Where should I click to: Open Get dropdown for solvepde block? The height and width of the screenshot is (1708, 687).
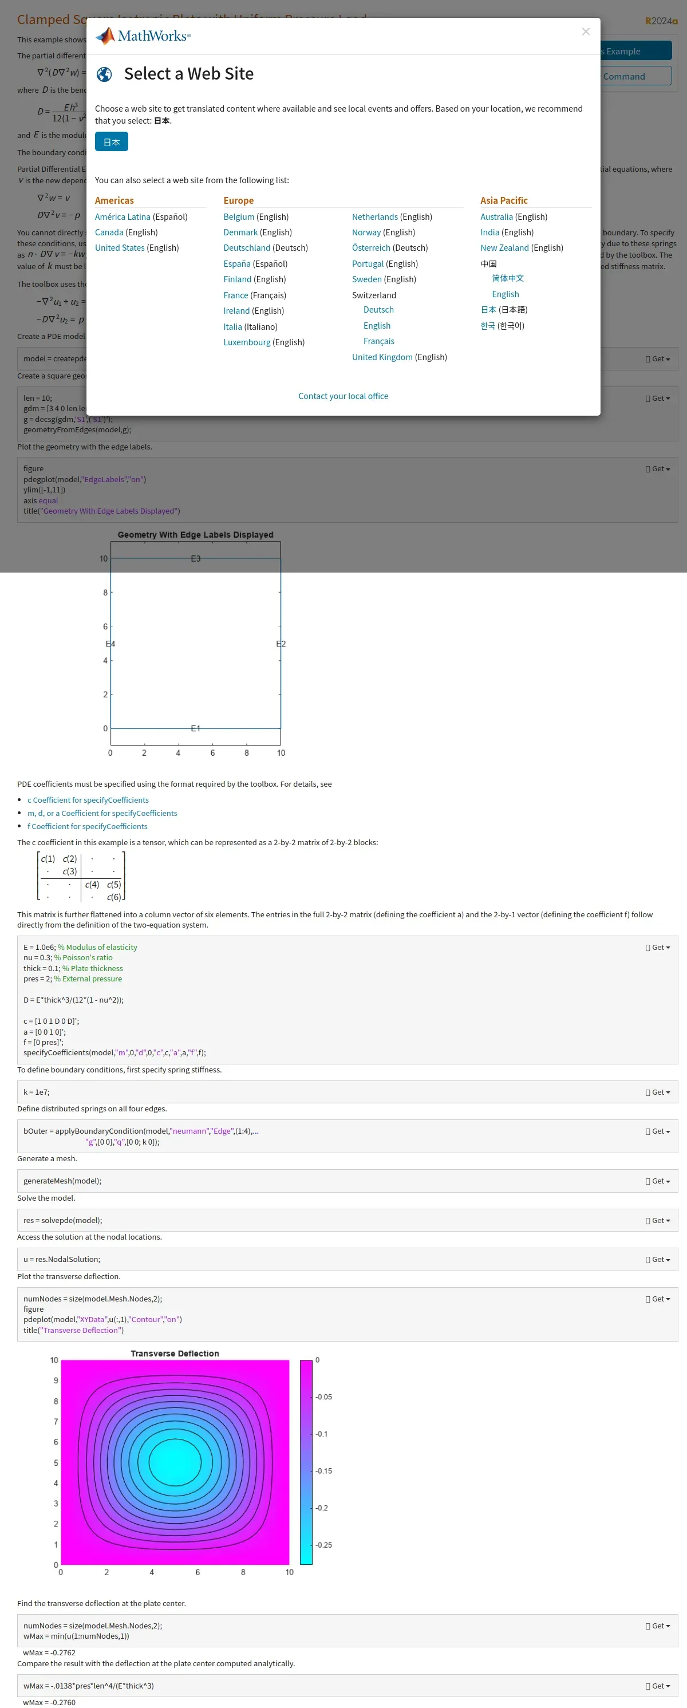(x=658, y=1220)
